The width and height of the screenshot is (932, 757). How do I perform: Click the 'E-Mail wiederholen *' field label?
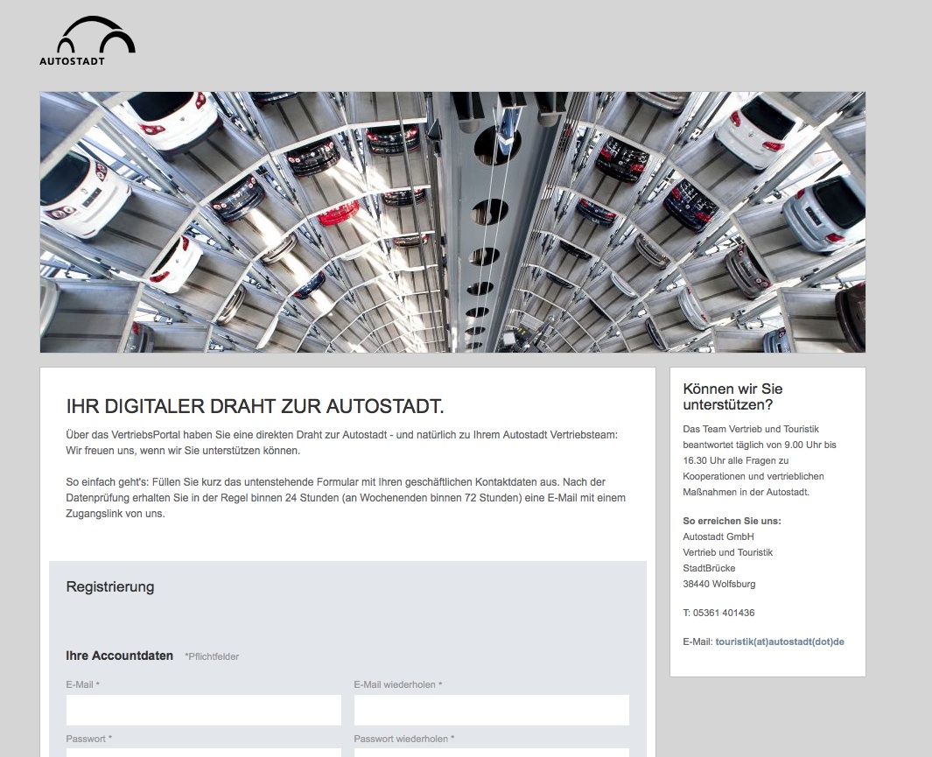pos(398,684)
